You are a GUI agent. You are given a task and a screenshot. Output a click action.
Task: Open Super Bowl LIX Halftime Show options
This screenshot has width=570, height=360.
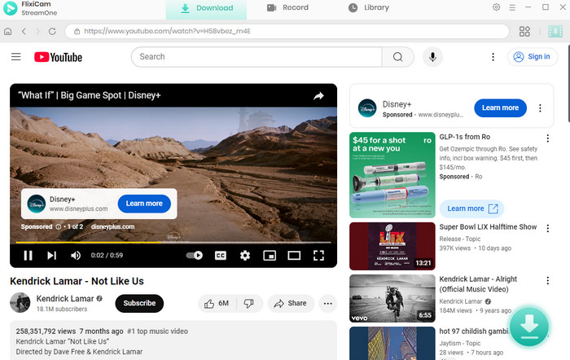[547, 228]
